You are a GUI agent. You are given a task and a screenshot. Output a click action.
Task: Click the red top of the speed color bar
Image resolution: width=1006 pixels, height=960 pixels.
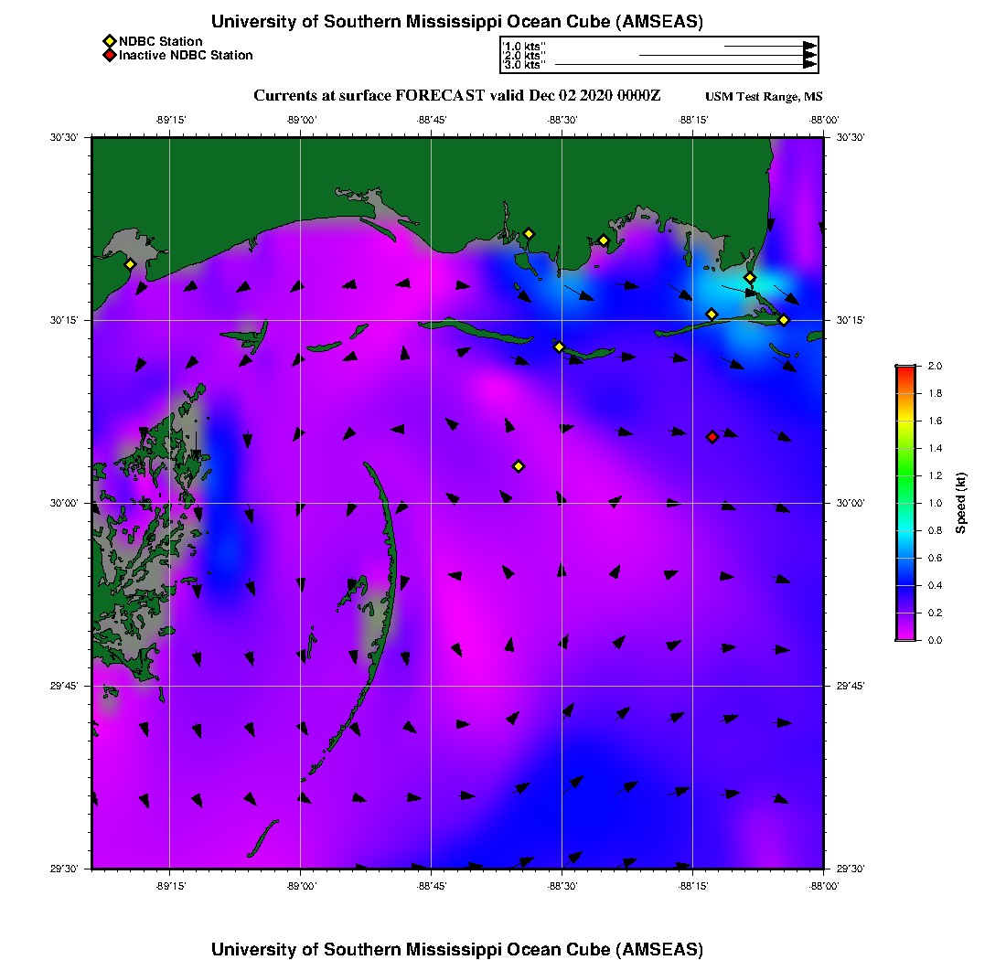(x=904, y=369)
